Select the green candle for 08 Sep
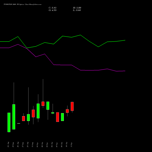 click(62, 117)
